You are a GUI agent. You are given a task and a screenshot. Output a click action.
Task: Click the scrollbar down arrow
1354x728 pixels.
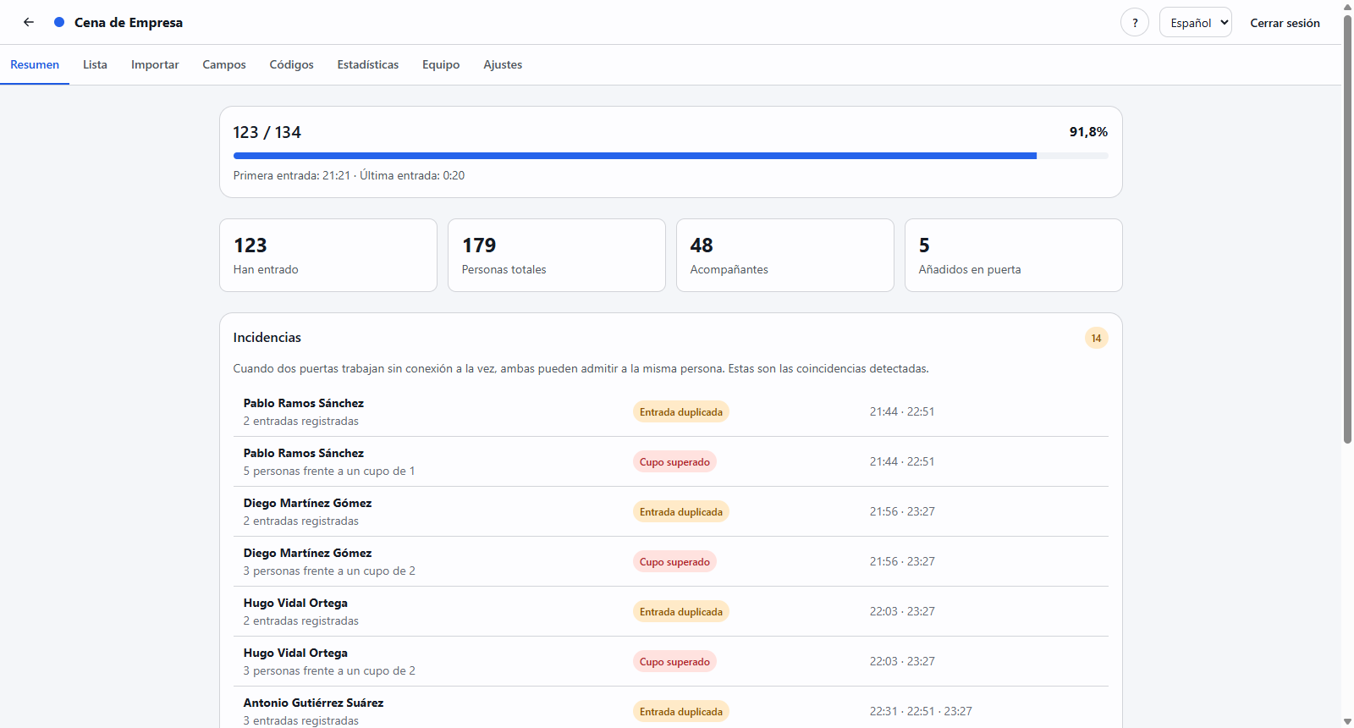pyautogui.click(x=1347, y=721)
